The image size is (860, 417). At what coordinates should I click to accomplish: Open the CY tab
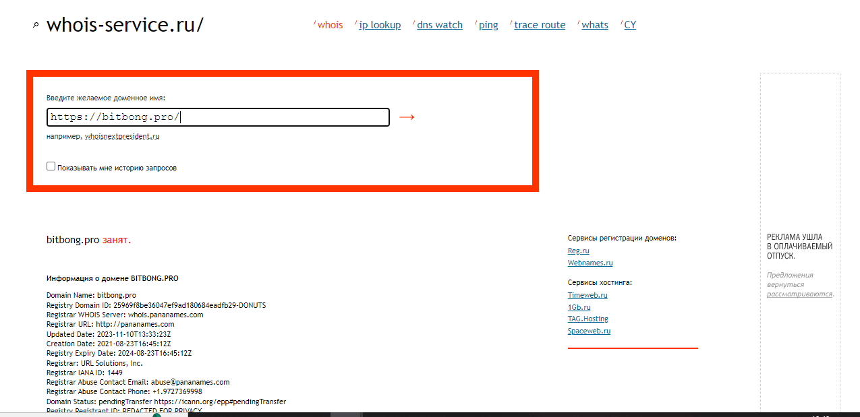[x=630, y=25]
